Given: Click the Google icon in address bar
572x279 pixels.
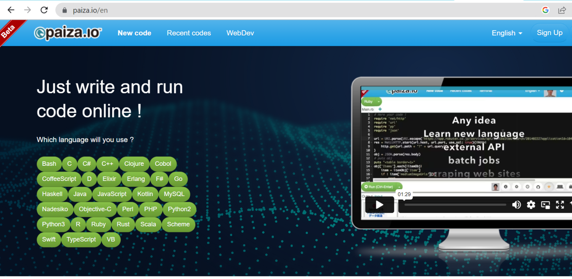Looking at the screenshot, I should point(545,10).
